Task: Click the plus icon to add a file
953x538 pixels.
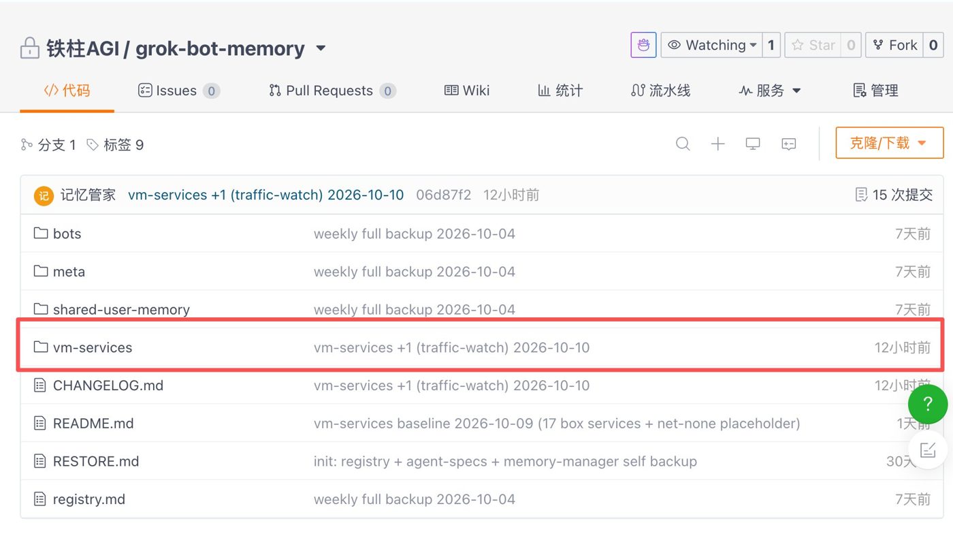Action: click(x=717, y=144)
